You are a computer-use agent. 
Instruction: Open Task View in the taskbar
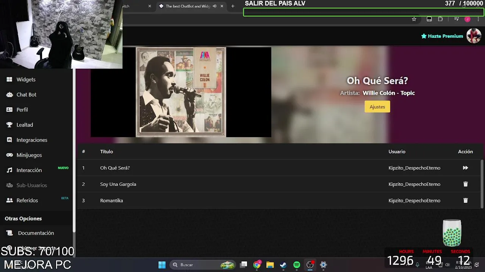pos(244,265)
